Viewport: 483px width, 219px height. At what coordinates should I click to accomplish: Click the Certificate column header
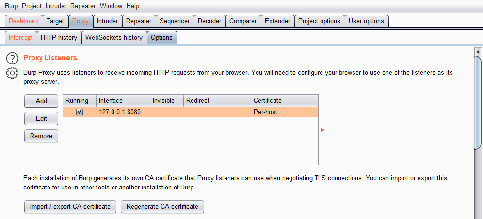tap(285, 101)
